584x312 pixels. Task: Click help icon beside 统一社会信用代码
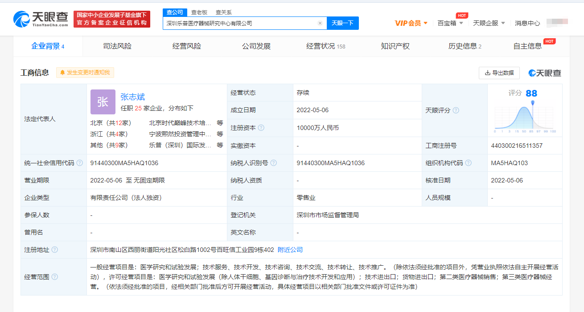tap(80, 163)
